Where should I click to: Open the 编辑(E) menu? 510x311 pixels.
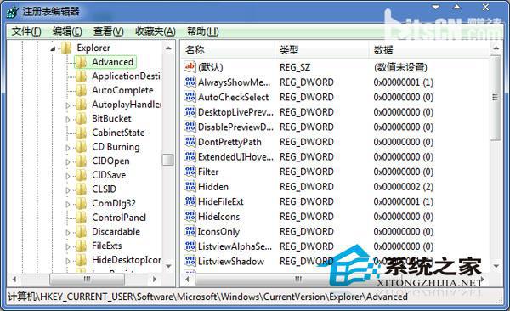67,31
